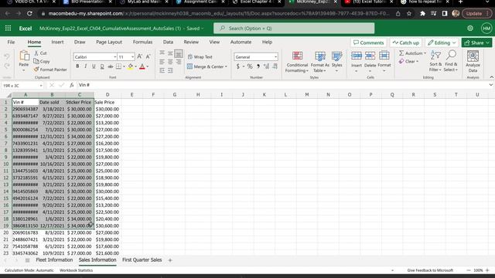Apply the red font color
Viewport: 495px width, 278px height.
142,66
